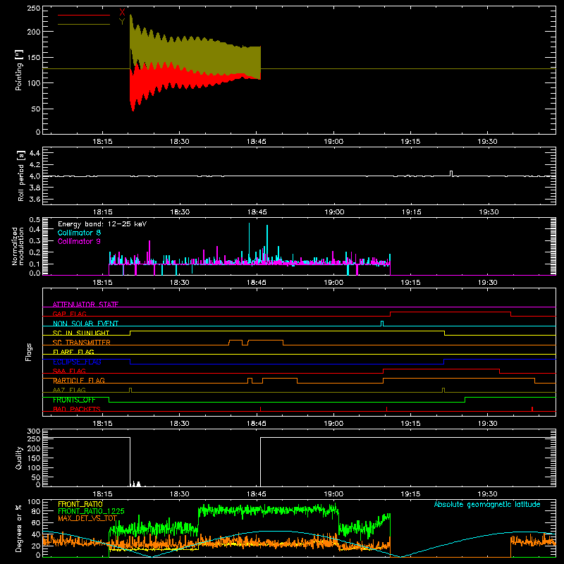This screenshot has width=564, height=564.
Task: Click the NON_SOLAR_EVENT pulse near 19:10
Action: point(382,324)
